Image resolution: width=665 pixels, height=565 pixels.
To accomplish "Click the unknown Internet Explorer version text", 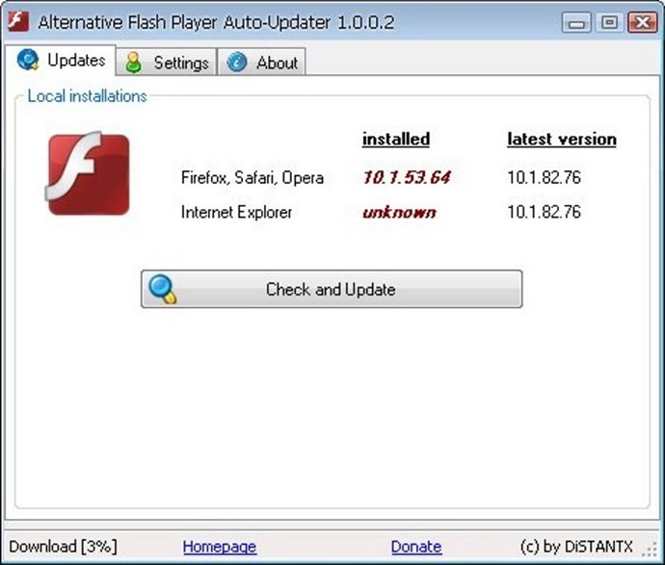I will coord(399,212).
